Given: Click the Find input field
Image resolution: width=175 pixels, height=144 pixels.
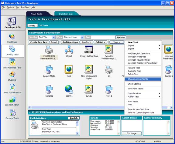Looking at the screenshot, I should [x=103, y=37].
